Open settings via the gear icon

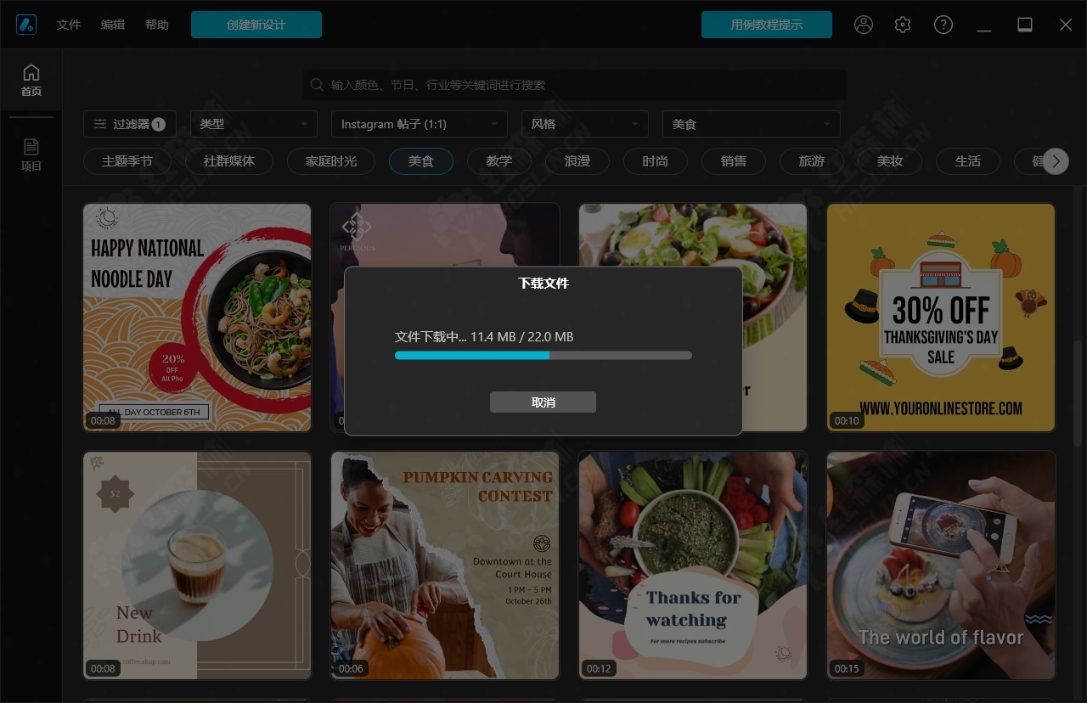[903, 25]
